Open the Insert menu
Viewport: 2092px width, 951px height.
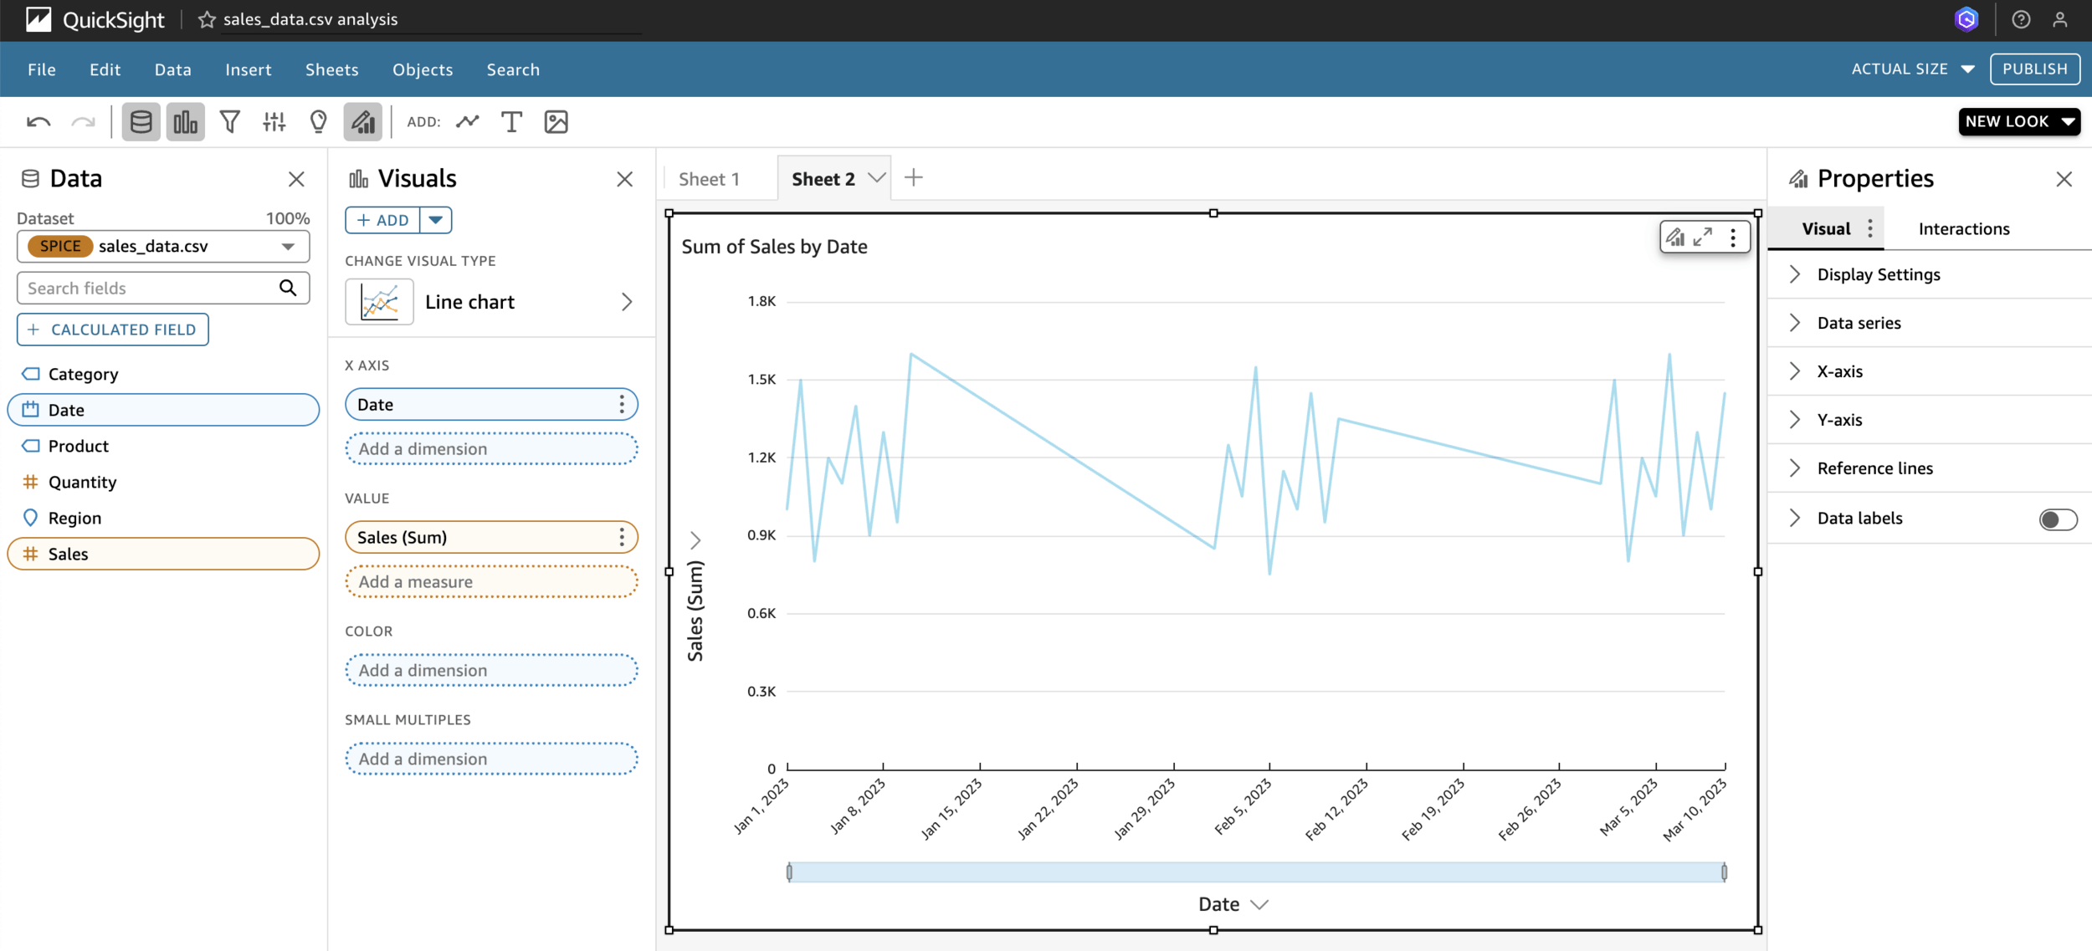(248, 69)
